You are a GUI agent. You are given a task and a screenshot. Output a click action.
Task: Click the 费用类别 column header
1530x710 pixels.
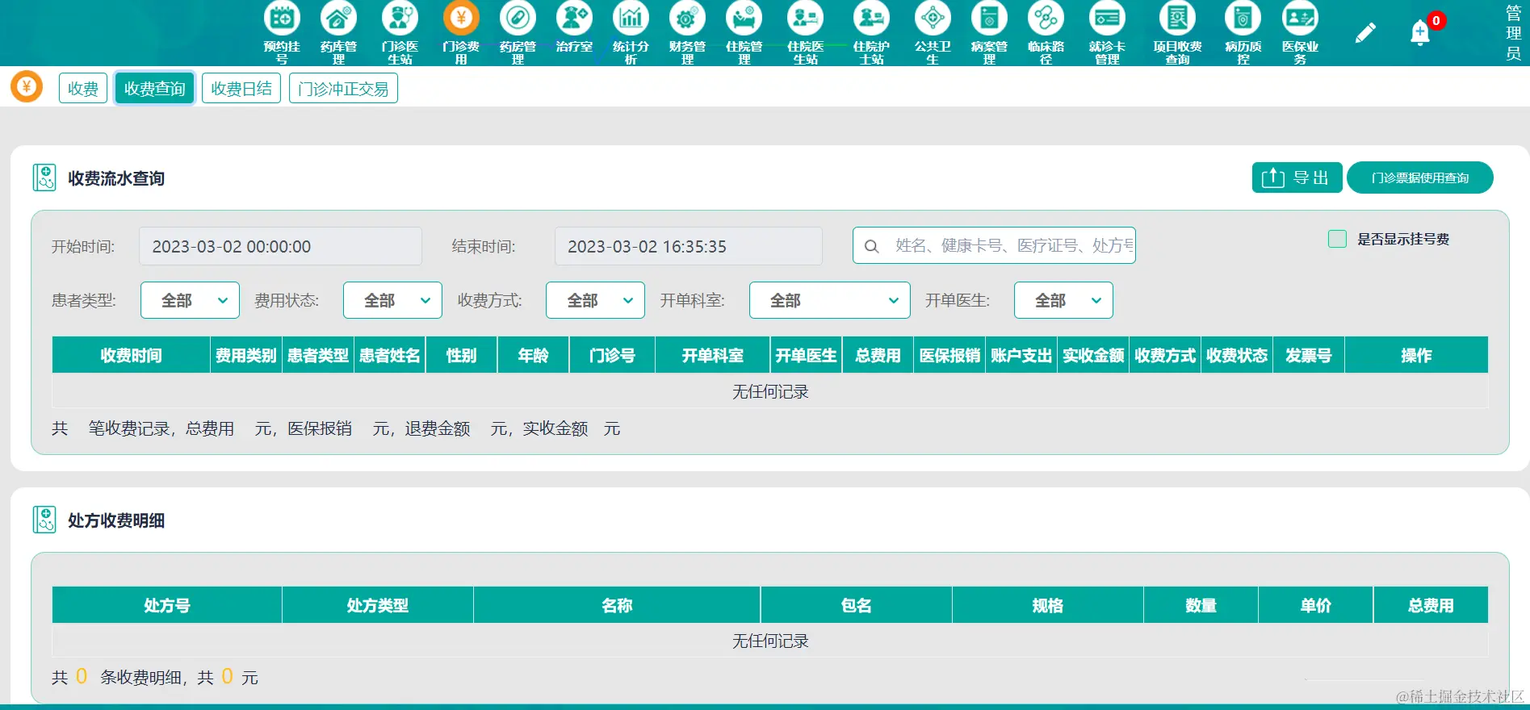(246, 355)
